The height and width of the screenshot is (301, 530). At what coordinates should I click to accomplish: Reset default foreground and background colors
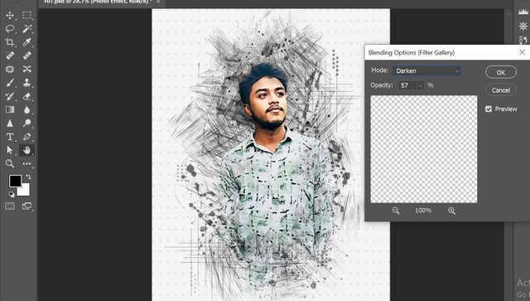click(x=12, y=194)
